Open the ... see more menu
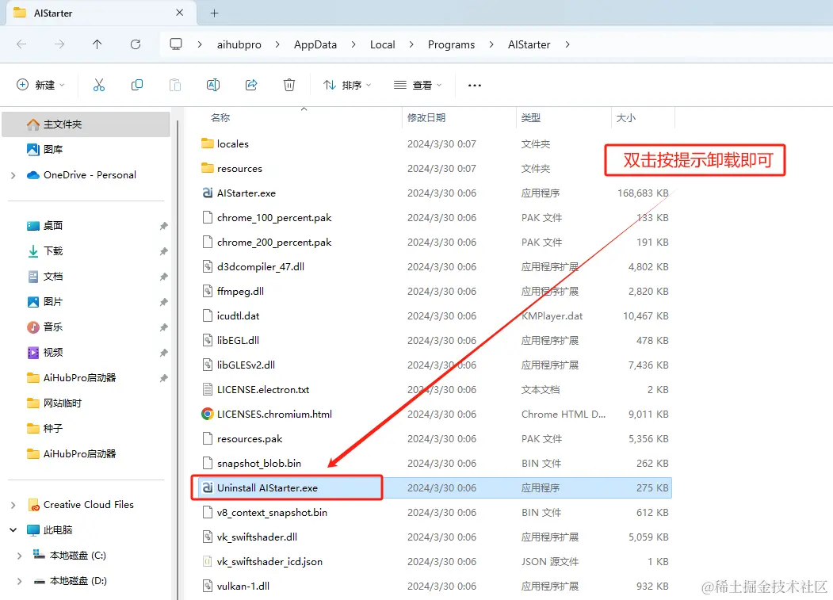This screenshot has height=600, width=833. [x=474, y=85]
